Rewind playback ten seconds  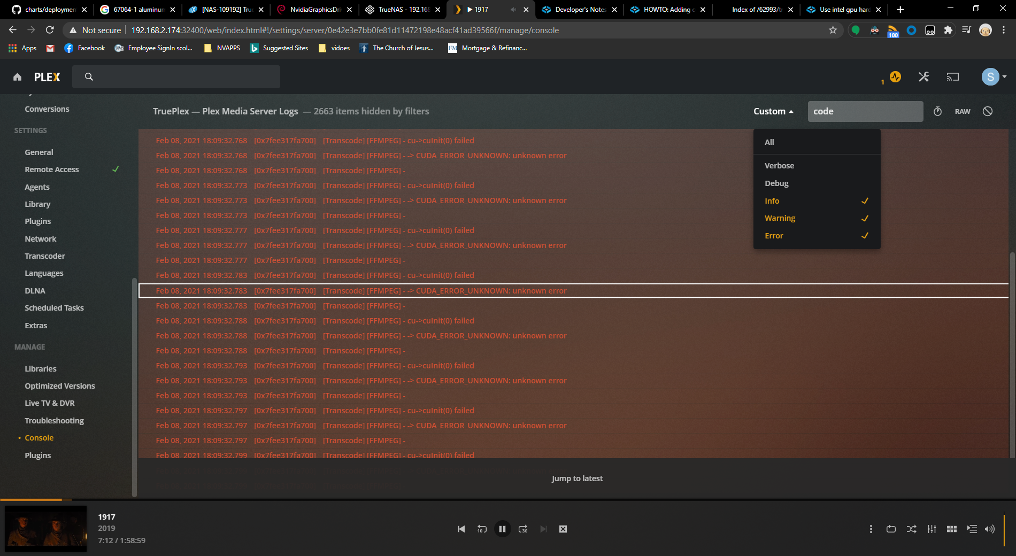tap(482, 529)
